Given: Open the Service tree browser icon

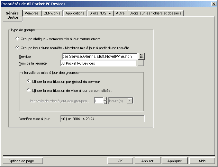Looking at the screenshot, I should click(x=141, y=56).
